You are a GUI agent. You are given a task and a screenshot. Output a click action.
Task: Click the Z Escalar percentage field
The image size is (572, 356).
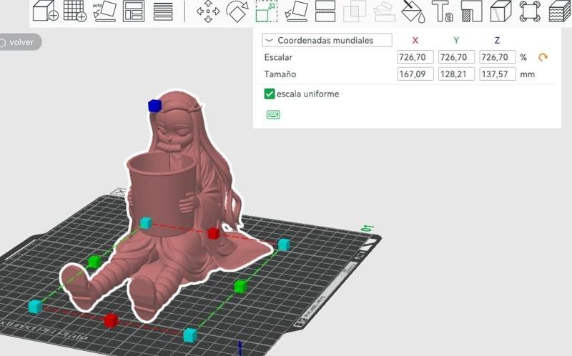pyautogui.click(x=498, y=57)
